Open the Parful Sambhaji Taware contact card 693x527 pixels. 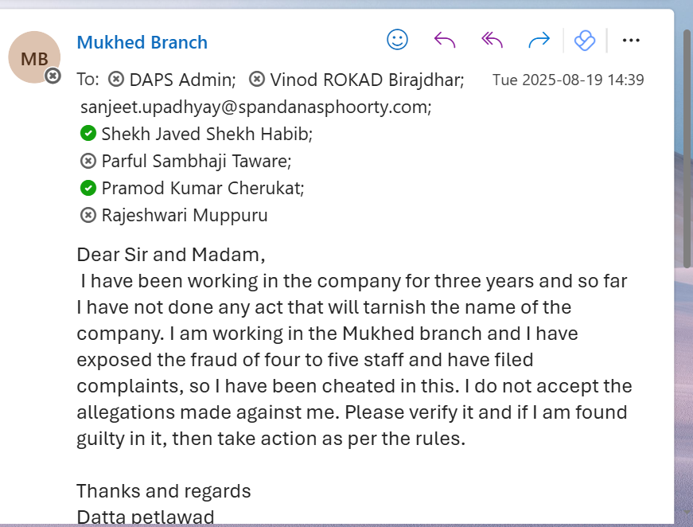[x=196, y=161]
